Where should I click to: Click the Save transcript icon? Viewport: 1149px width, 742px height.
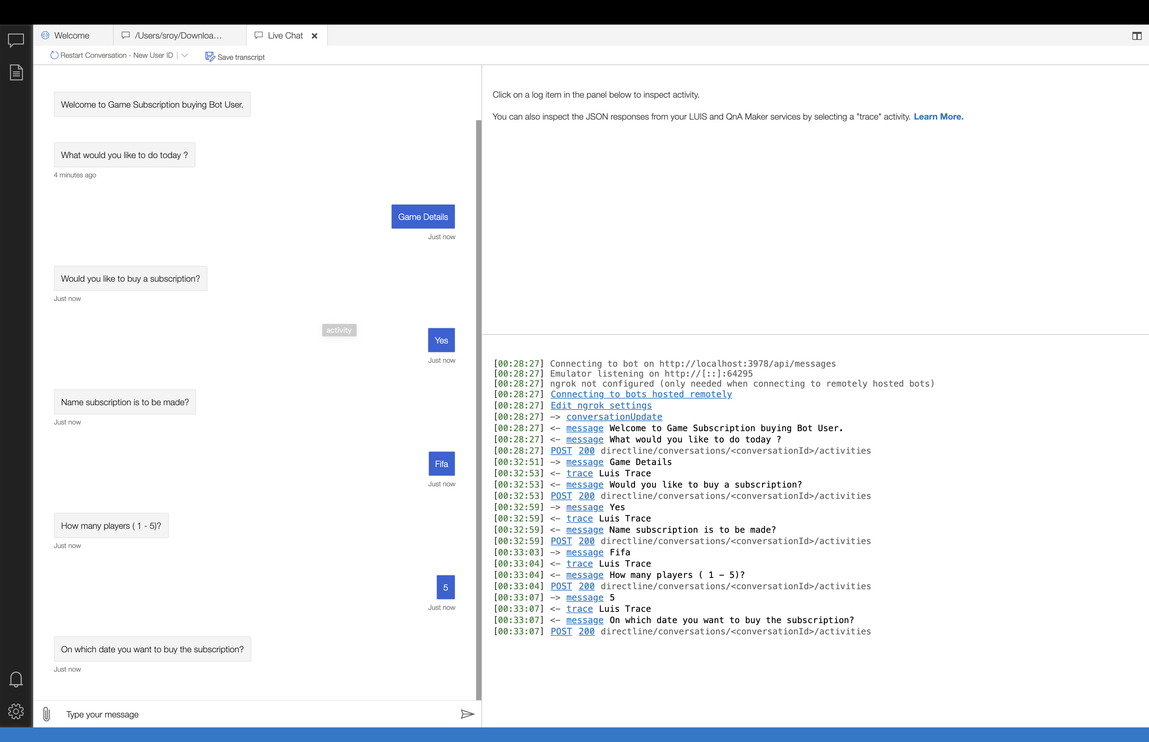pyautogui.click(x=210, y=56)
